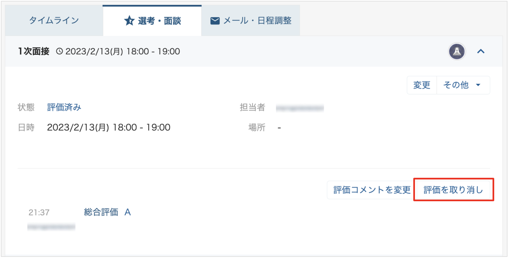
Task: Click the star icon on 選考・面談 tab
Action: point(129,21)
